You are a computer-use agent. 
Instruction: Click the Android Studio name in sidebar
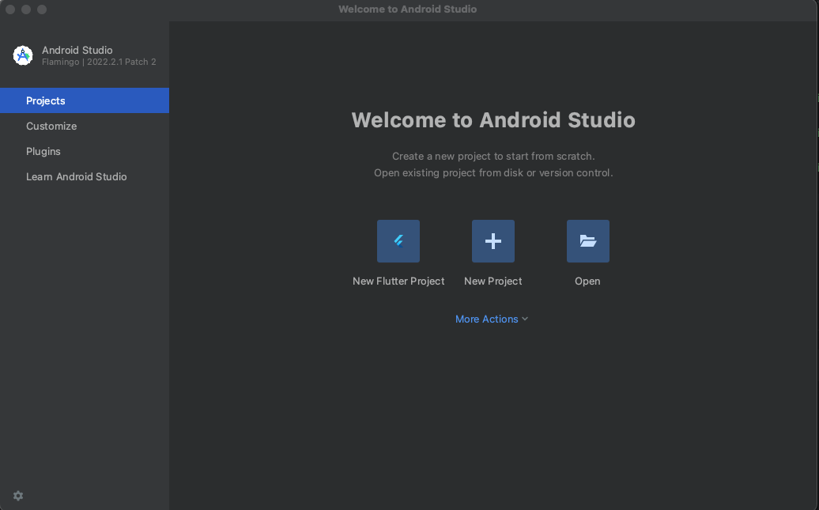77,50
